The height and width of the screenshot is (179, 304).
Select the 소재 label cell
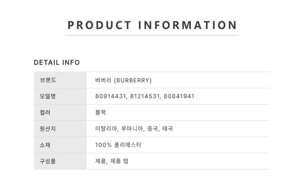(60, 145)
